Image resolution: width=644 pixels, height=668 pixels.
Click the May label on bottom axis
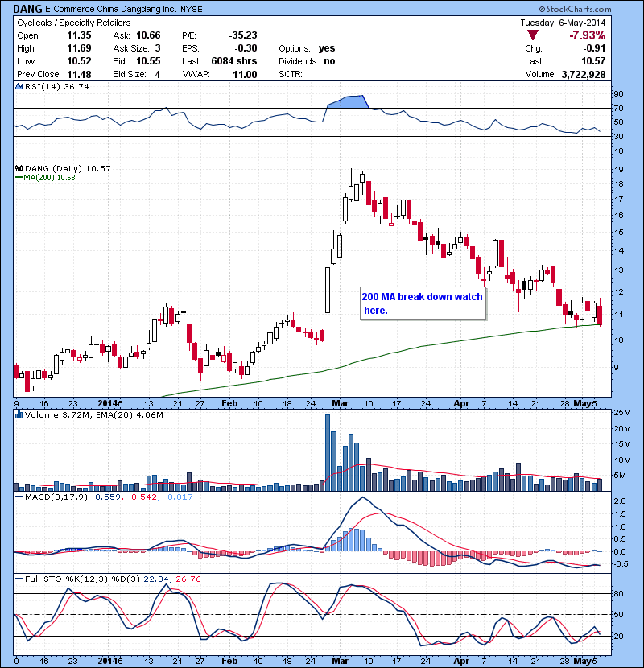click(582, 661)
